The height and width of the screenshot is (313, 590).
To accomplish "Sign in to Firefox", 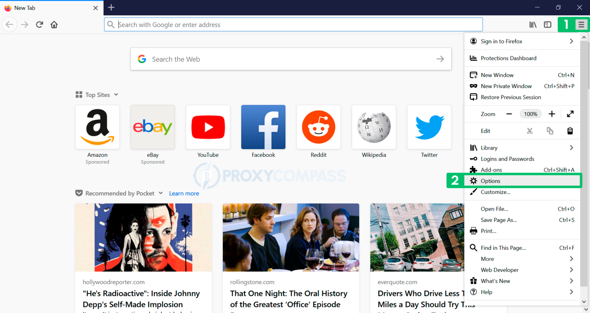I will click(501, 41).
